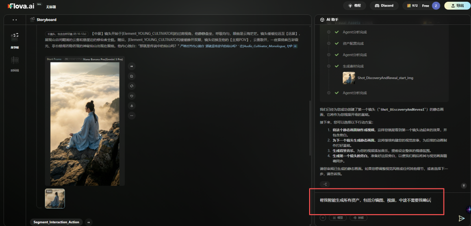Click the project title 无标题
The height and width of the screenshot is (226, 471).
click(51, 7)
